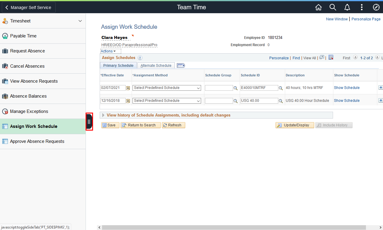The width and height of the screenshot is (383, 230).
Task: Open Assignment Method dropdown in 02/07/2021 row
Action: click(167, 88)
